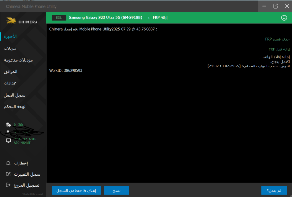Open the عدادات settings section
The image size is (292, 197).
(10, 83)
